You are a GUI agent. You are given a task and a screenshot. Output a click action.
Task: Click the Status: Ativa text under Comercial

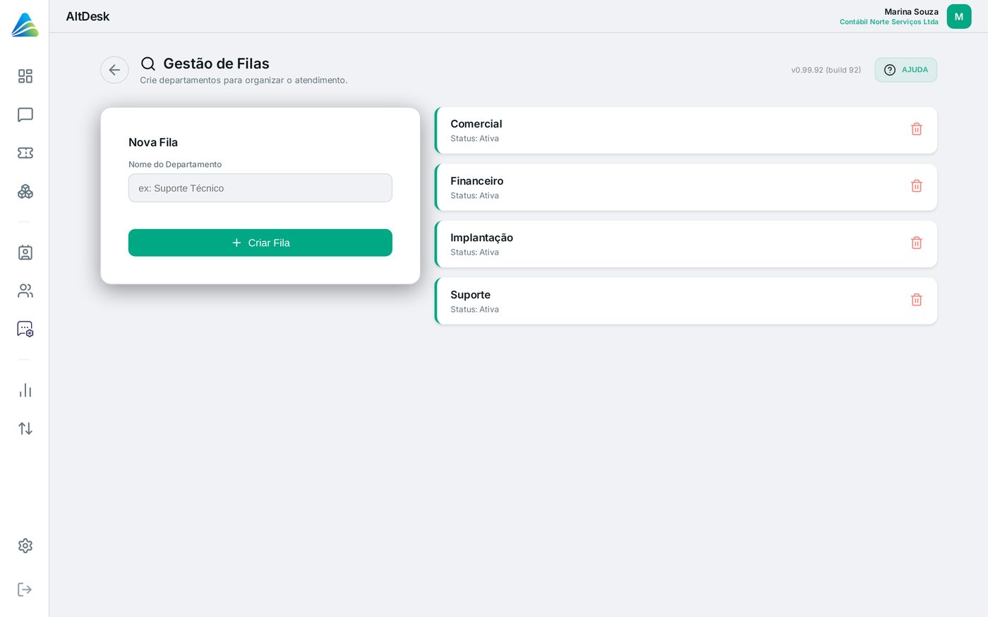pyautogui.click(x=475, y=139)
